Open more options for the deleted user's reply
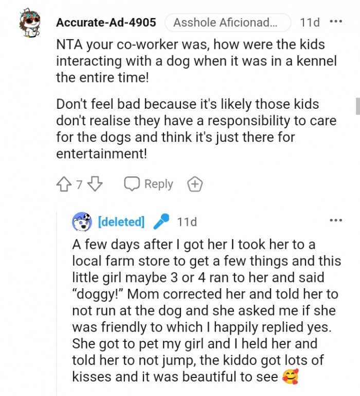The height and width of the screenshot is (396, 360). [335, 221]
